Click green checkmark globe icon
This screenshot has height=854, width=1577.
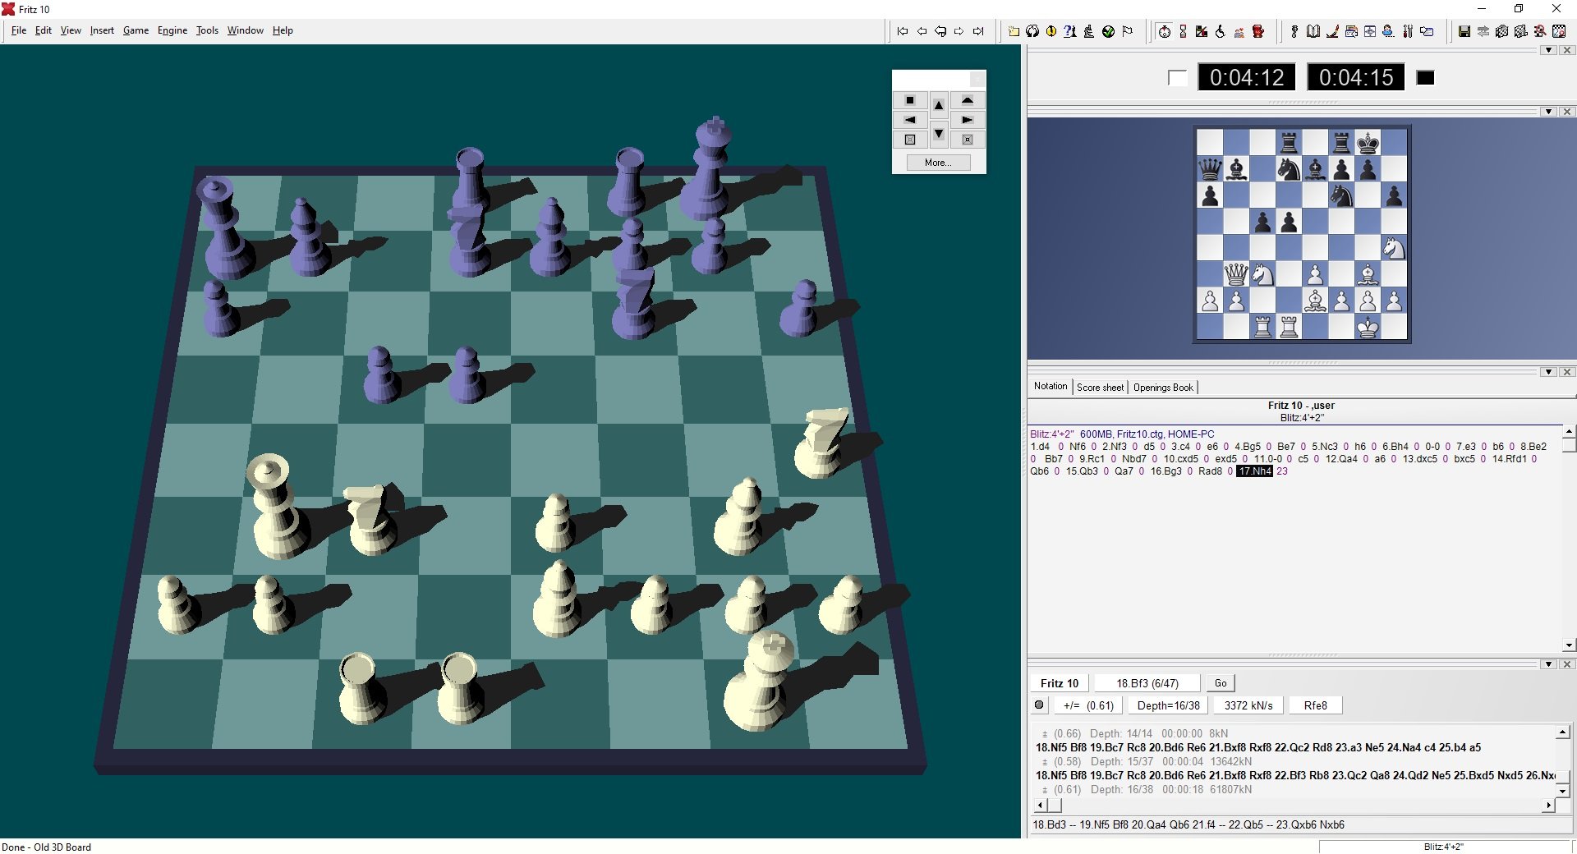point(1108,31)
